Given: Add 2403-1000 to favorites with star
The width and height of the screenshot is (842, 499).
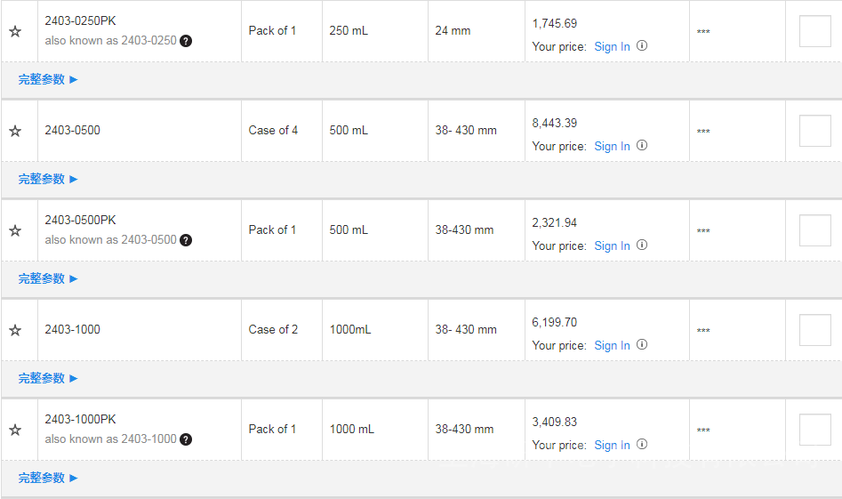Looking at the screenshot, I should coord(15,331).
